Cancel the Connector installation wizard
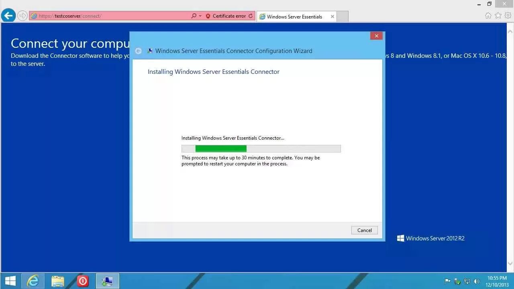 click(364, 230)
